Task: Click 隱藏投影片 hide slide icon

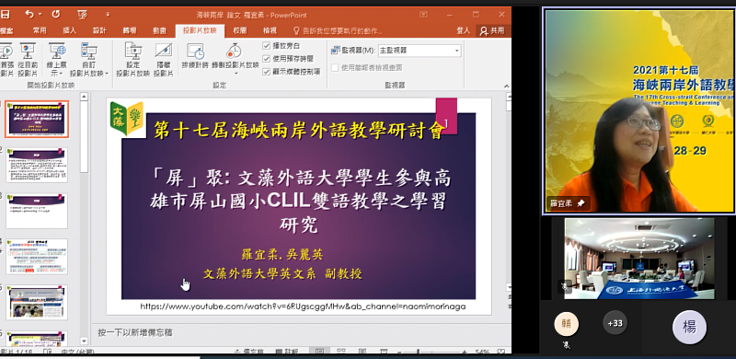Action: (164, 60)
